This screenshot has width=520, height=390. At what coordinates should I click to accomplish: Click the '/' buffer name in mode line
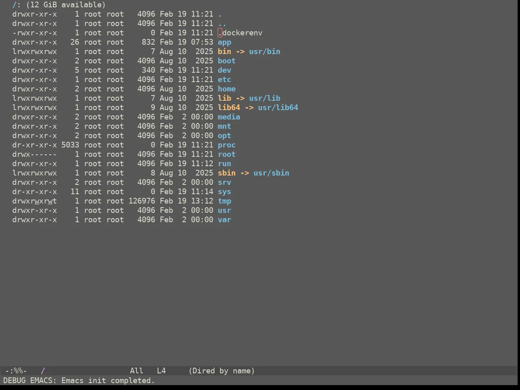(x=43, y=371)
